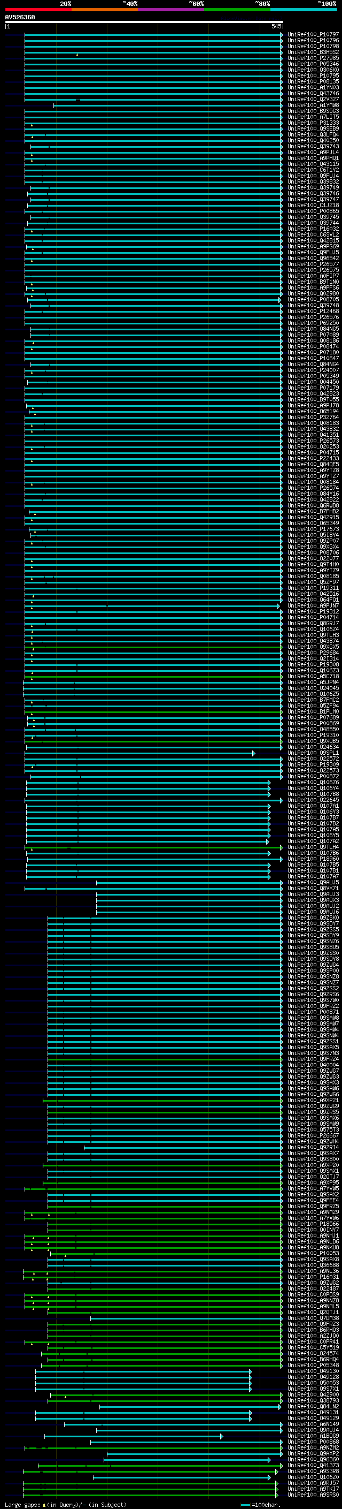Click the orange ~40% identity legend bar

[105, 10]
